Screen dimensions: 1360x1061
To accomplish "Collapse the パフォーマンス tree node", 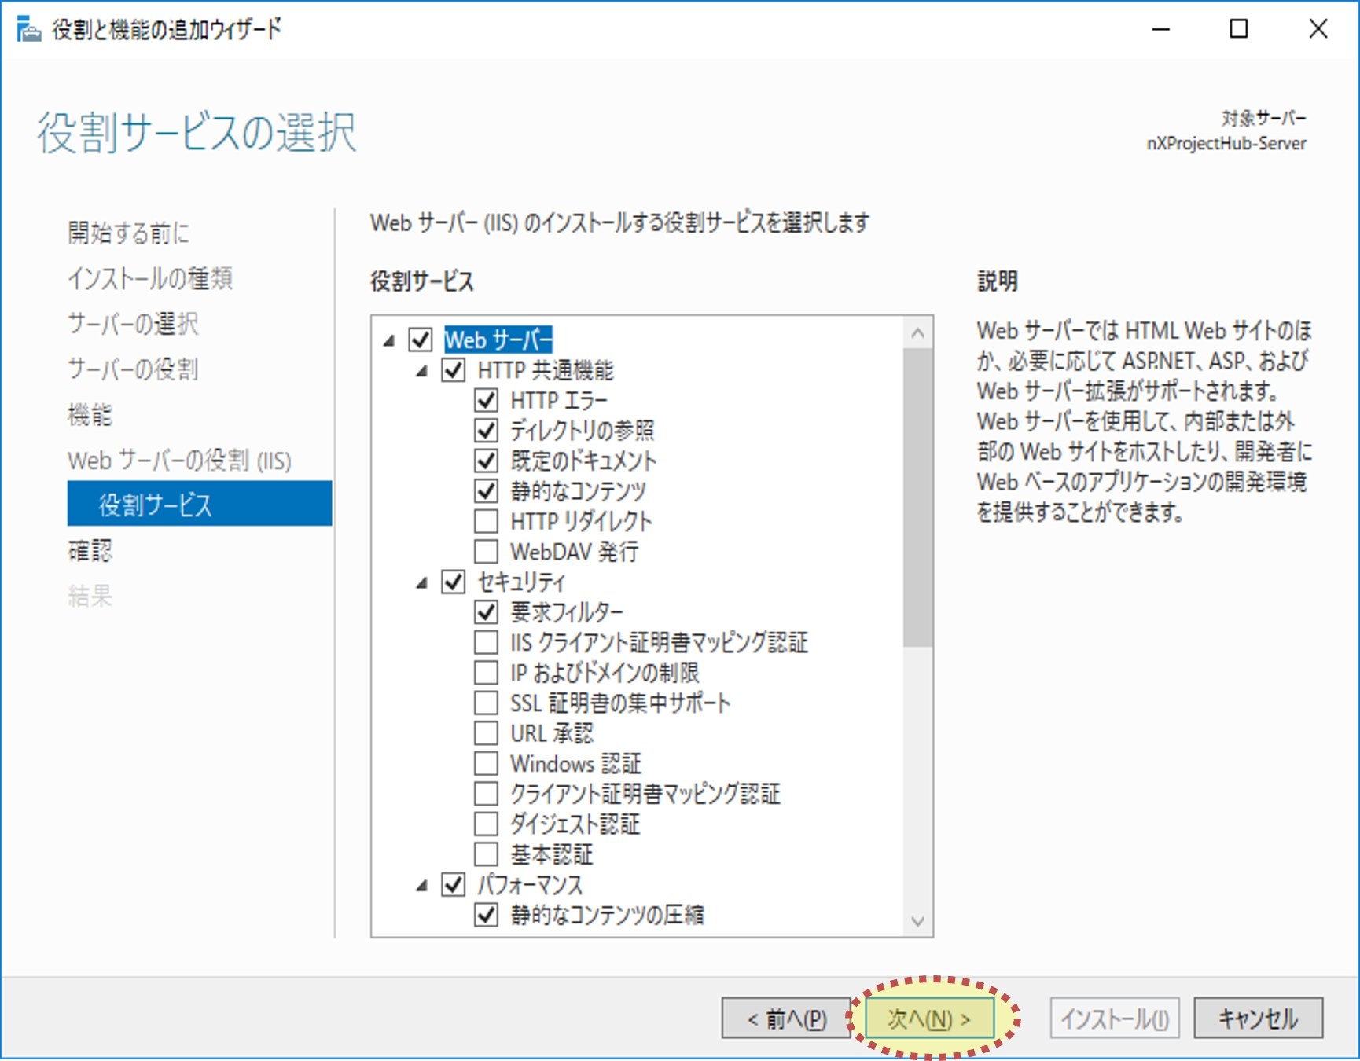I will click(422, 886).
